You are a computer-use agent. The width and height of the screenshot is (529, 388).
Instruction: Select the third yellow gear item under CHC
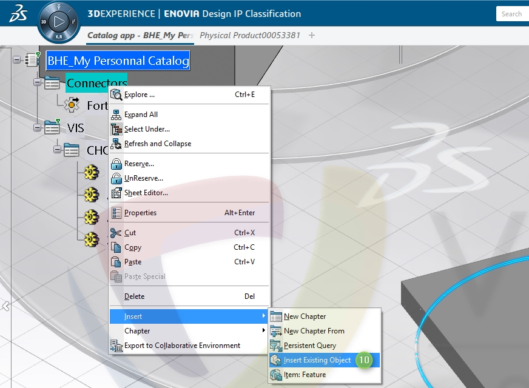point(92,217)
